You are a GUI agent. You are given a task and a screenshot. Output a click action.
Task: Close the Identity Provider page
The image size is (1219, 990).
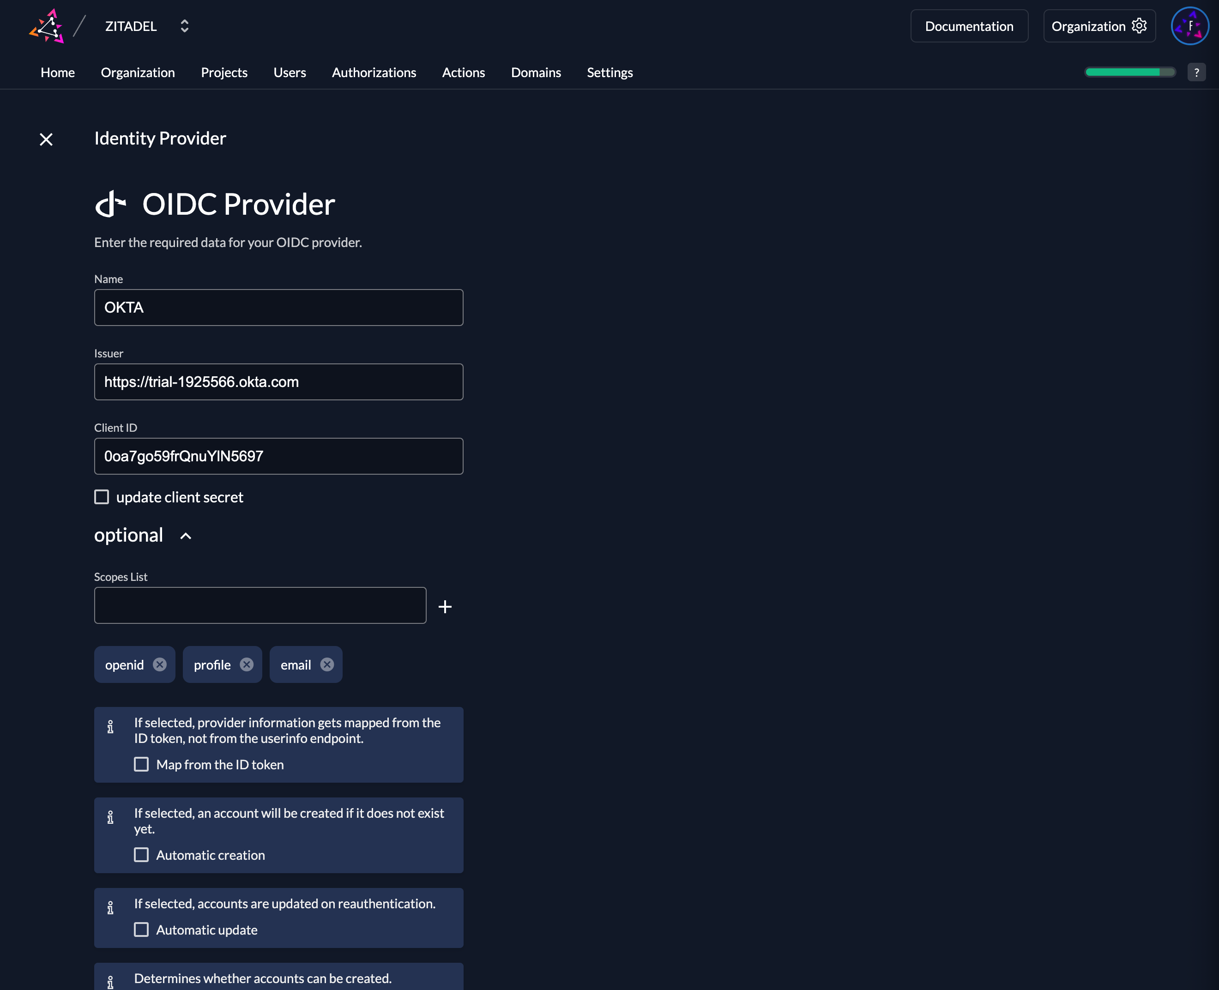tap(46, 139)
